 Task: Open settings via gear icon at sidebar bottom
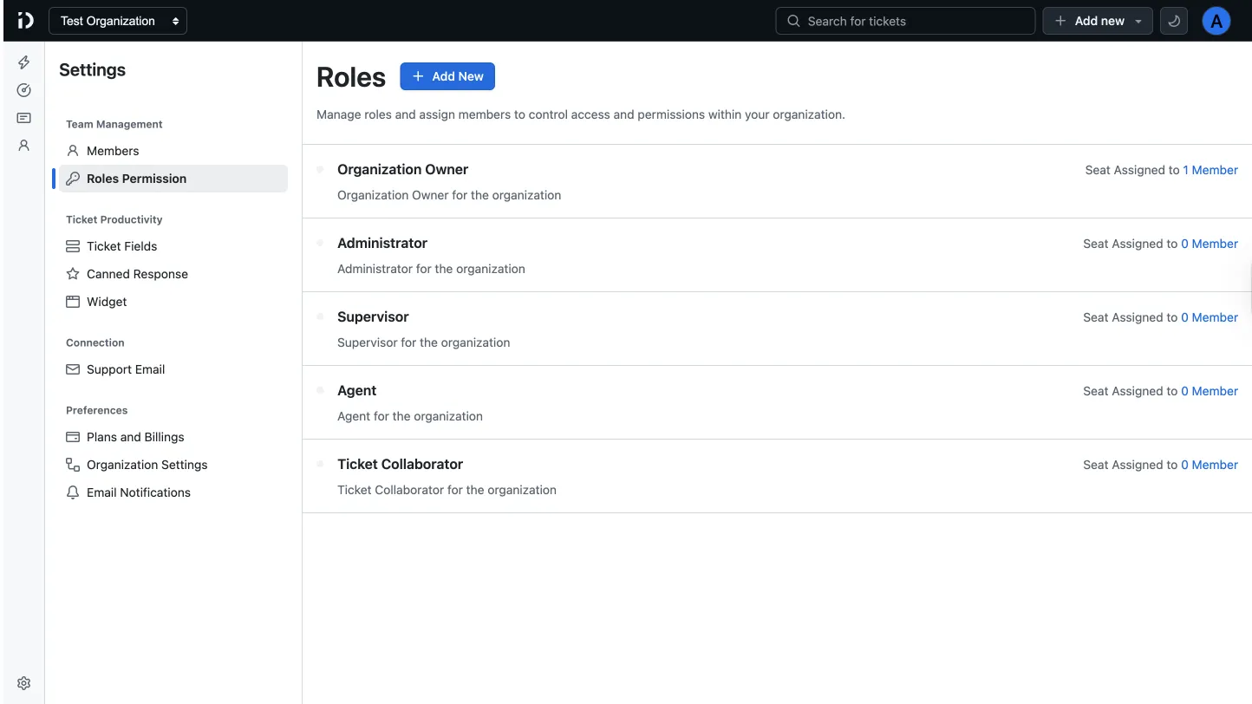tap(23, 682)
